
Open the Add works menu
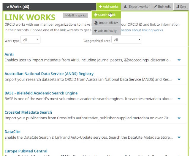point(109,7)
